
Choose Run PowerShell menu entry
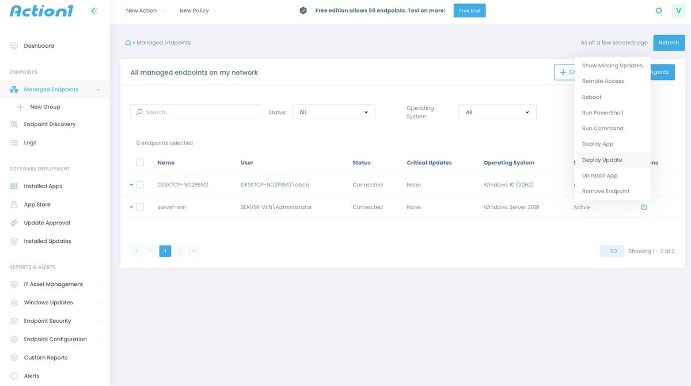[612, 113]
